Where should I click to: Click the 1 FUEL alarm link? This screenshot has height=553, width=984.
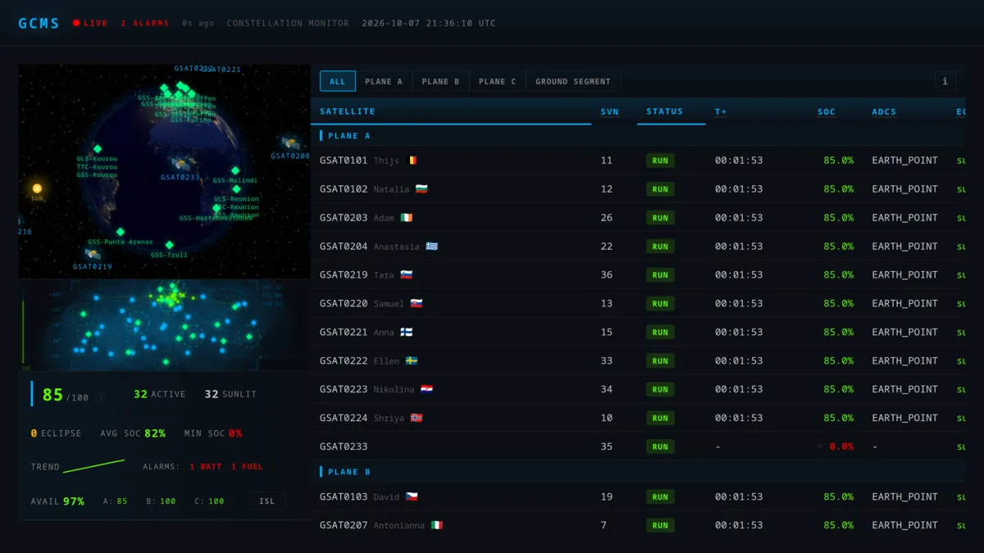247,467
